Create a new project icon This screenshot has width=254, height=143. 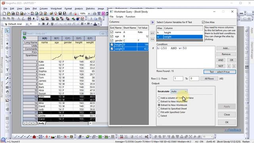click(4, 14)
